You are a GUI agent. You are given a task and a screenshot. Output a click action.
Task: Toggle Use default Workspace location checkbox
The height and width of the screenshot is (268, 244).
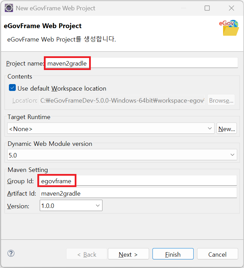(x=12, y=88)
